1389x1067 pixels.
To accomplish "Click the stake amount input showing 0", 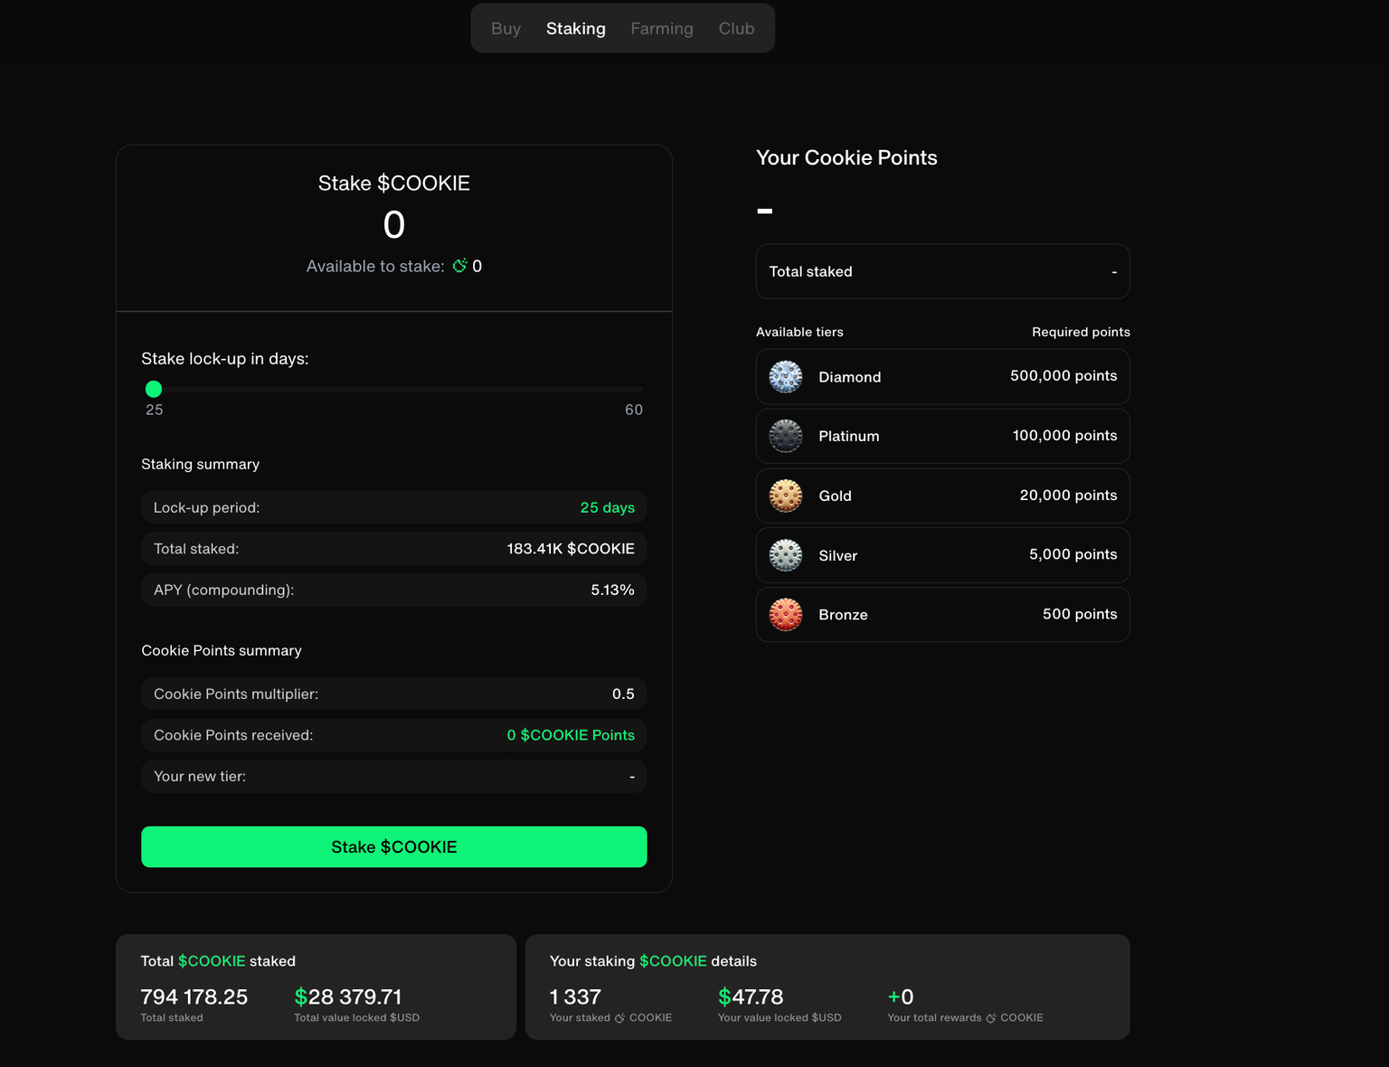I will coord(394,225).
